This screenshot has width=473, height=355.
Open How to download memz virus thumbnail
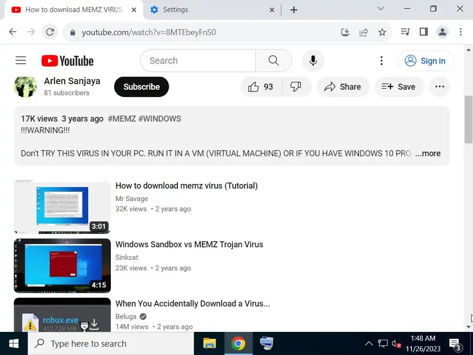pos(62,207)
